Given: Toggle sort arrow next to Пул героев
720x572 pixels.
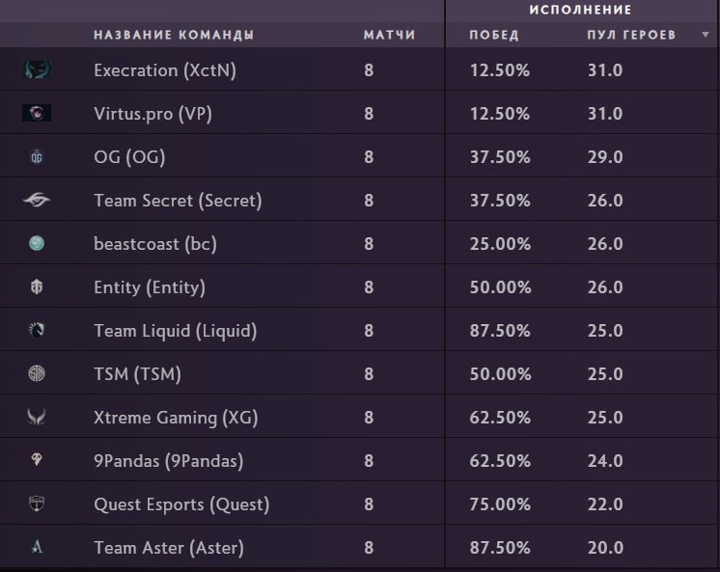Looking at the screenshot, I should [706, 36].
